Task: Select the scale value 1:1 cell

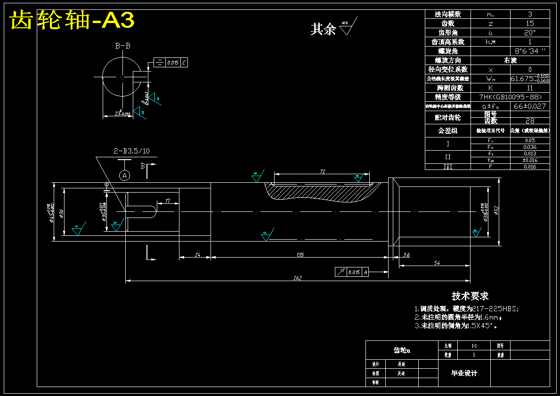Action: pyautogui.click(x=473, y=346)
